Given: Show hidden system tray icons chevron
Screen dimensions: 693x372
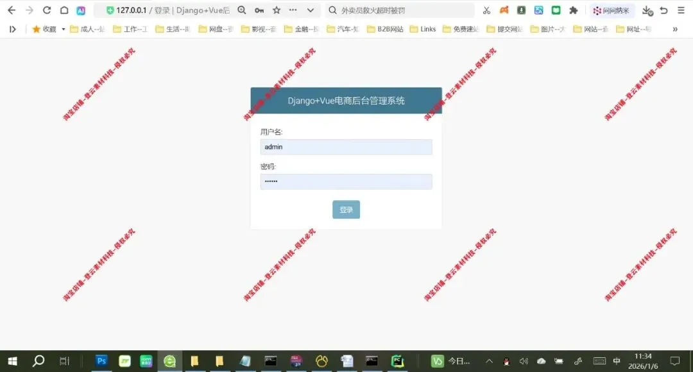Looking at the screenshot, I should pos(489,361).
